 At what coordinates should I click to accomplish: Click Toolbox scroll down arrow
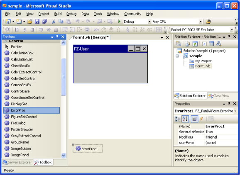click(64, 156)
